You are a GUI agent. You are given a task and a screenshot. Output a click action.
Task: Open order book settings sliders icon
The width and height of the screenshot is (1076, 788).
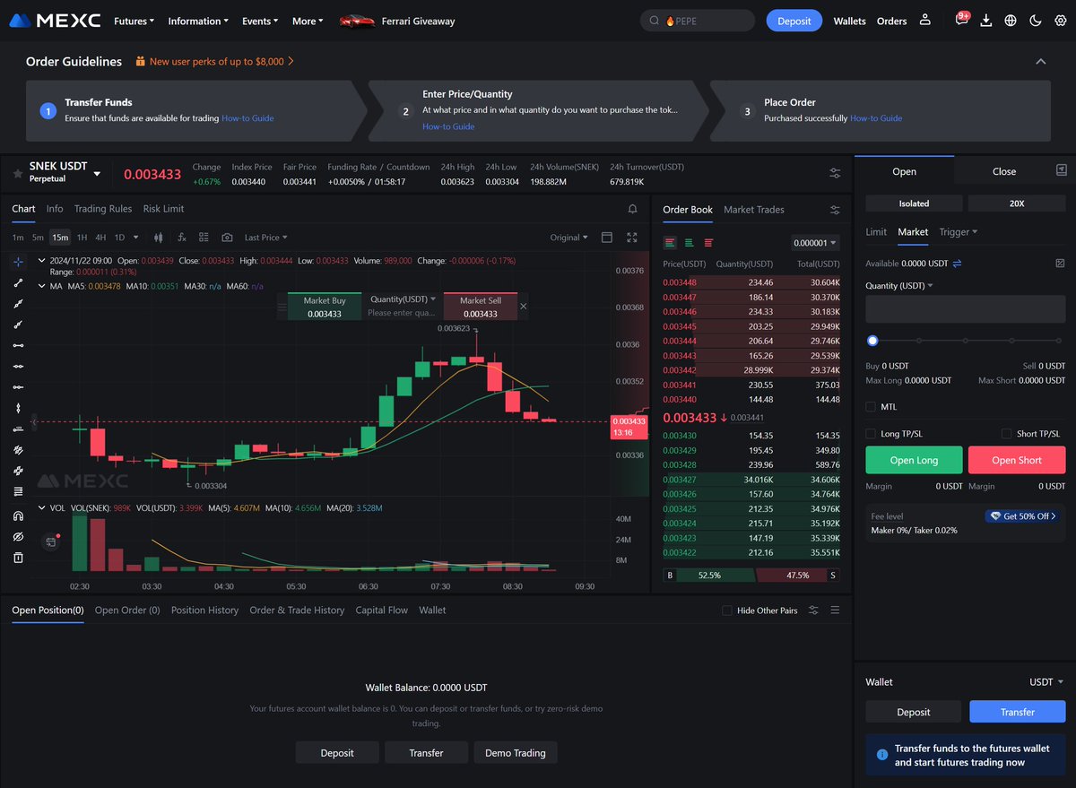click(x=835, y=210)
